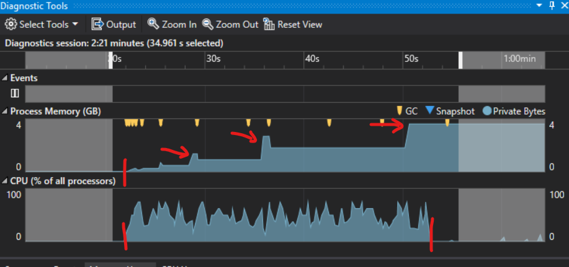
Task: Click the Snapshot legend triangle icon
Action: (429, 110)
